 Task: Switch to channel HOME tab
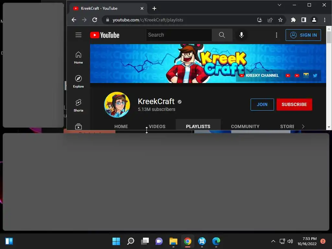121,126
